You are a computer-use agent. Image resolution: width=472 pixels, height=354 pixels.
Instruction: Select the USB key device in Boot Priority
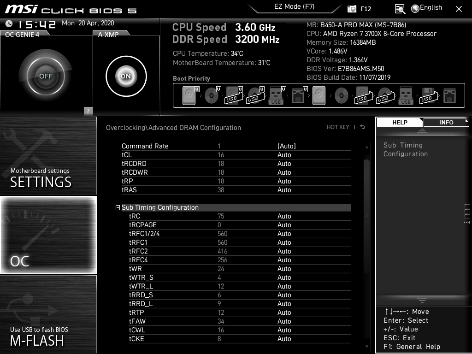[276, 95]
